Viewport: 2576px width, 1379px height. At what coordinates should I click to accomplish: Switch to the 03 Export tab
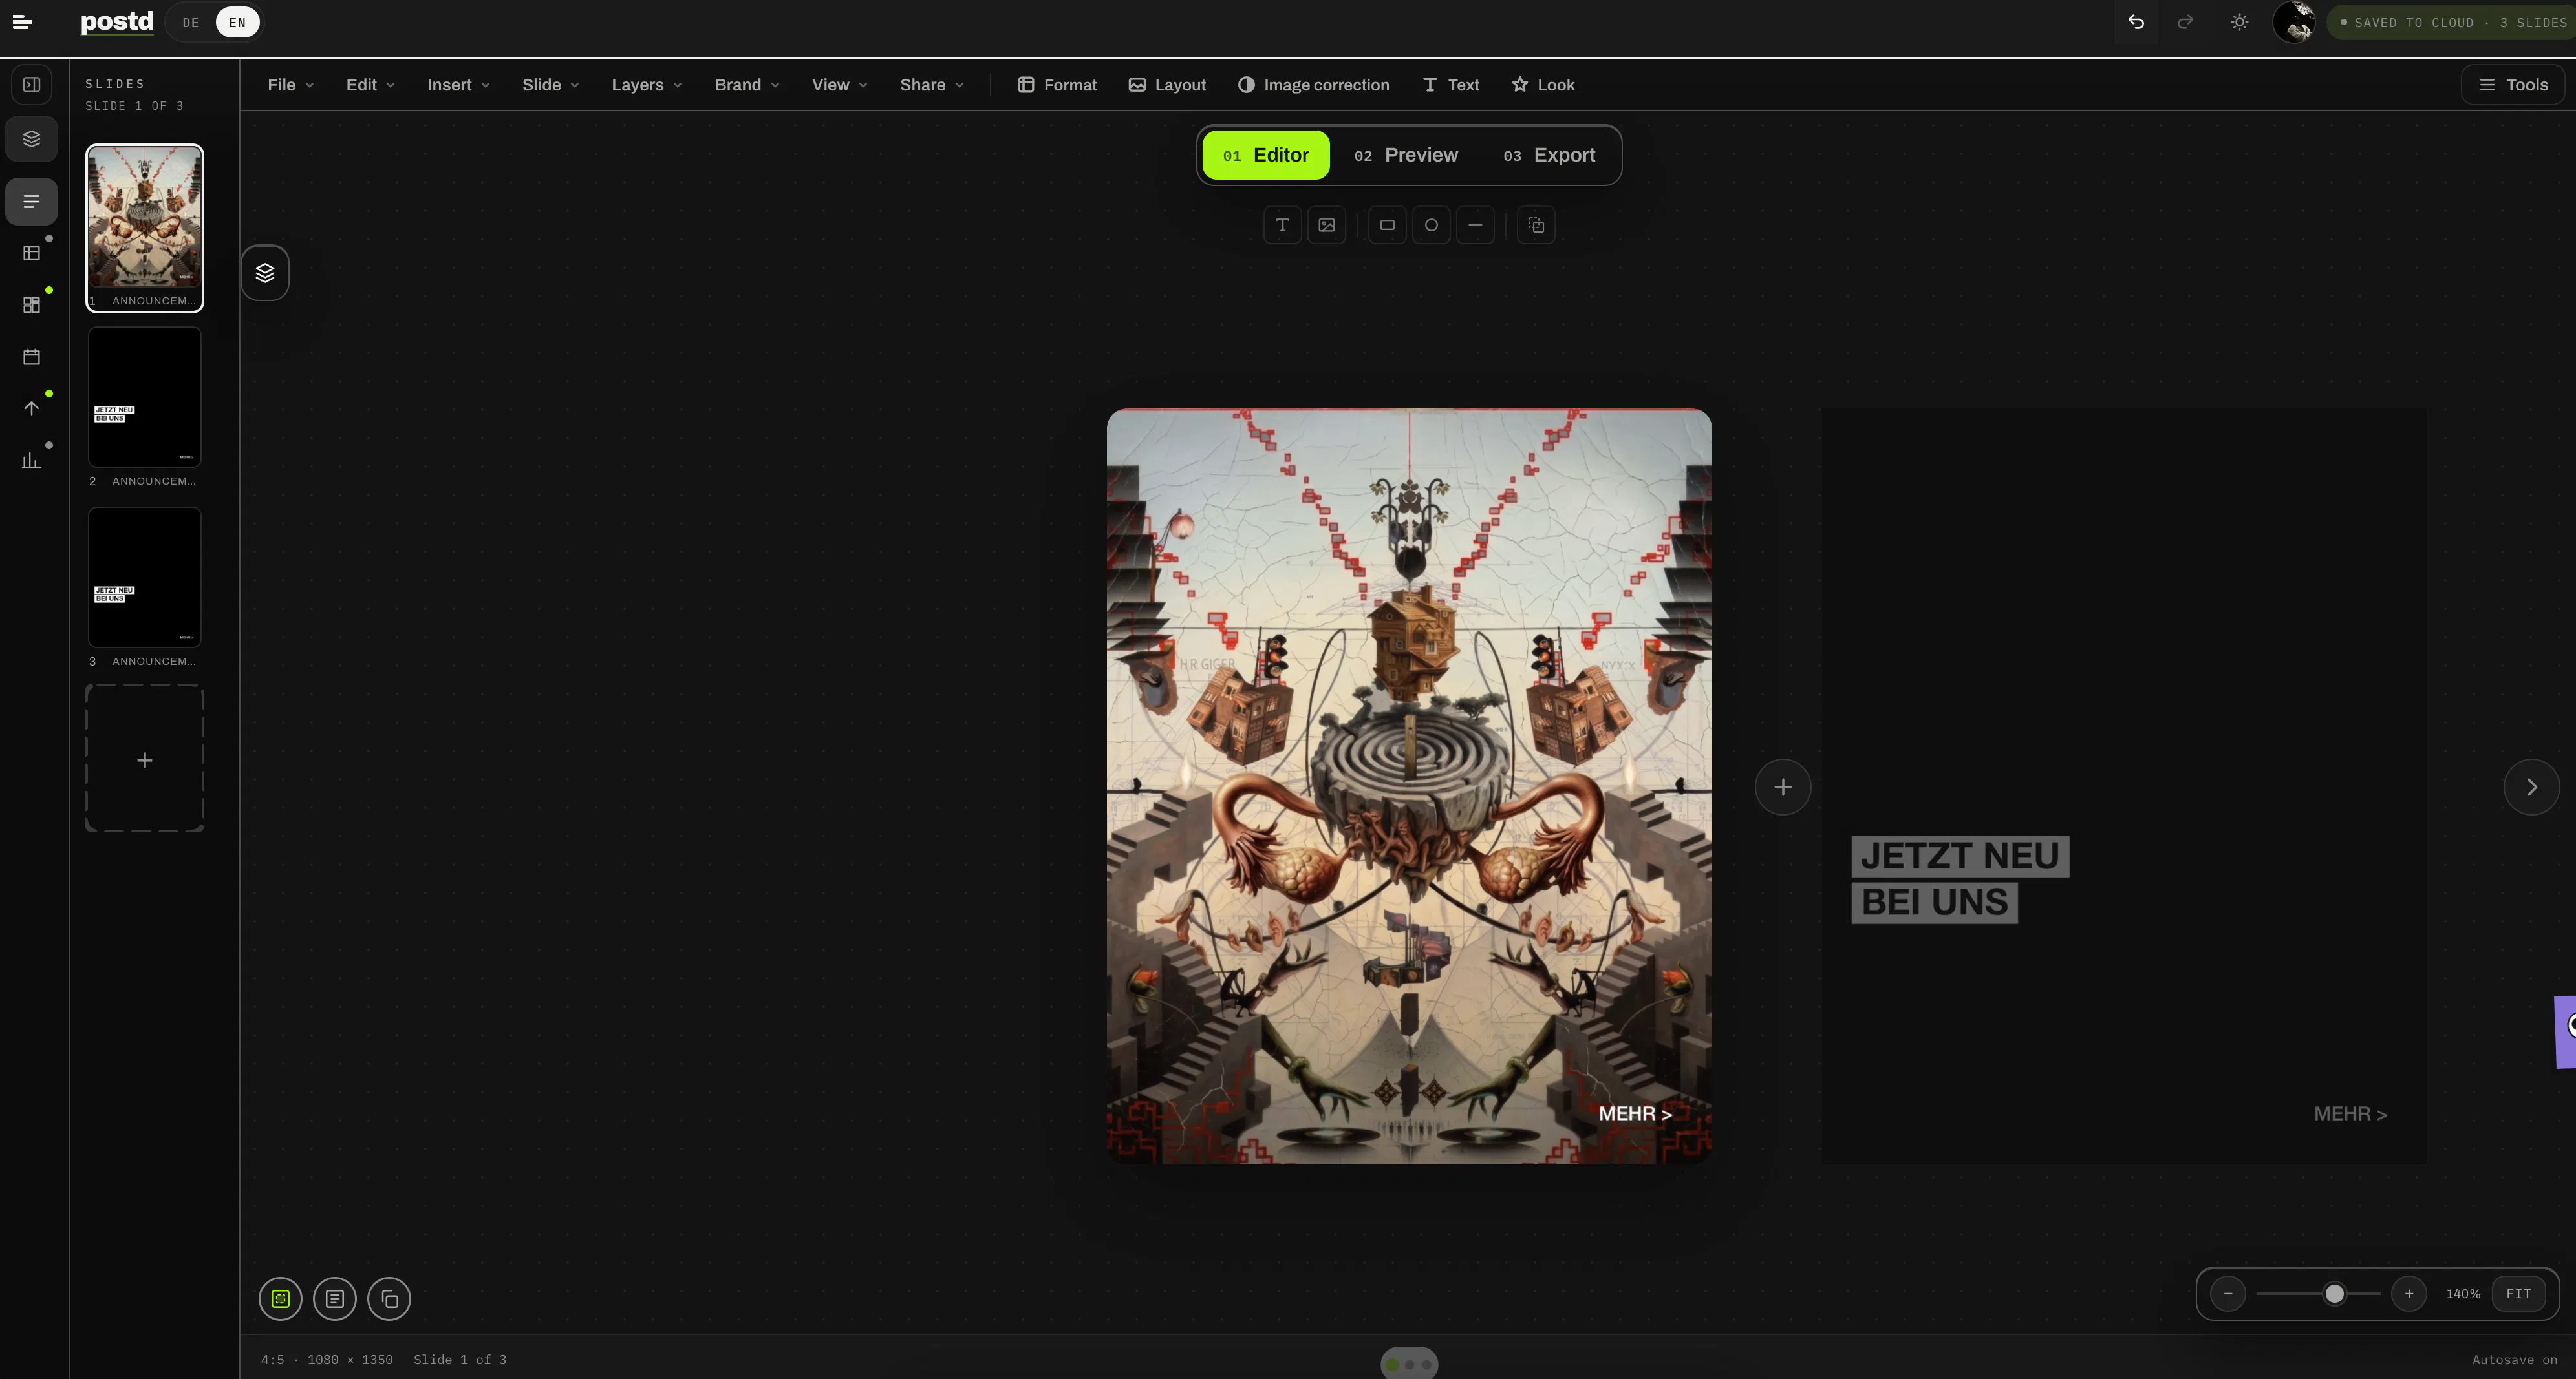(1549, 155)
